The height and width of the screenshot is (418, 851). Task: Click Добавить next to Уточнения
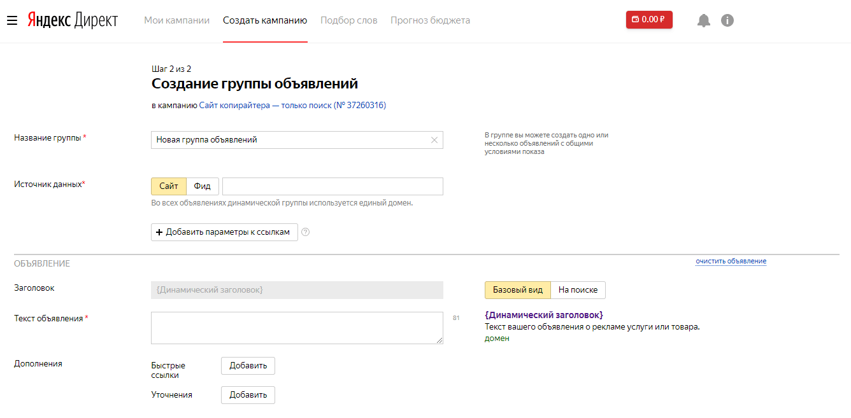point(247,394)
